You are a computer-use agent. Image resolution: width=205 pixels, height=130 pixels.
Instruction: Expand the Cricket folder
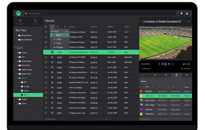(17, 53)
